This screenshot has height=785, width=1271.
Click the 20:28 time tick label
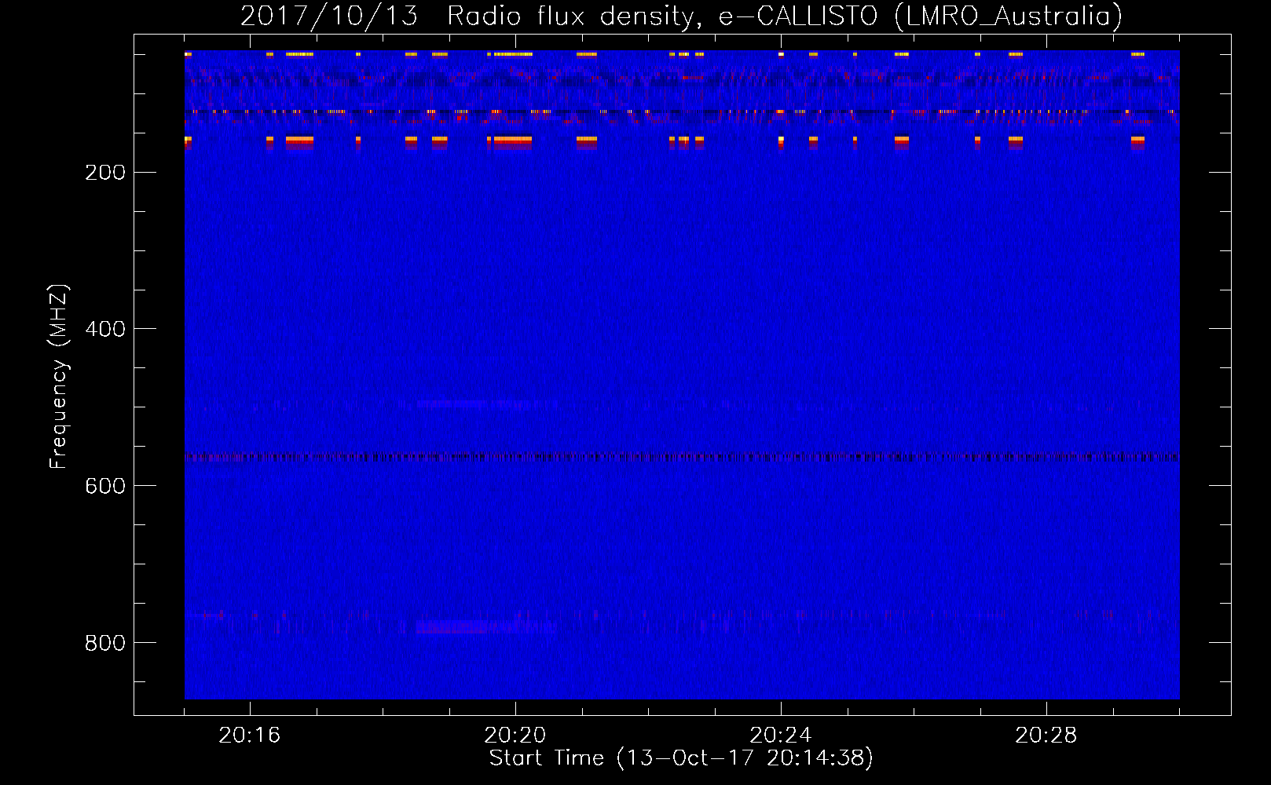(1046, 736)
